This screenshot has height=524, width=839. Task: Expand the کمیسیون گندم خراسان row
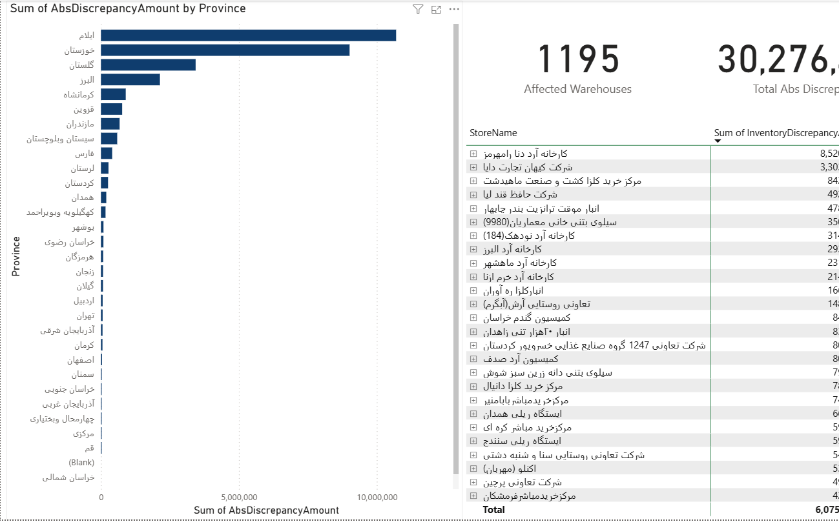coord(473,317)
